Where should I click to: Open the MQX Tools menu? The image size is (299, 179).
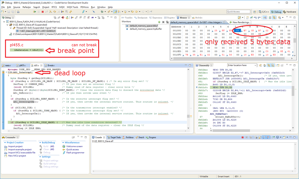[x=72, y=7]
